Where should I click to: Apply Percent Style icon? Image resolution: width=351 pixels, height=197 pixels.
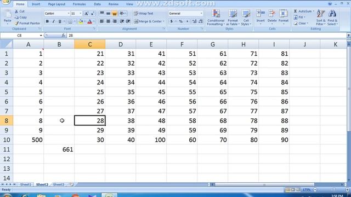[180, 21]
